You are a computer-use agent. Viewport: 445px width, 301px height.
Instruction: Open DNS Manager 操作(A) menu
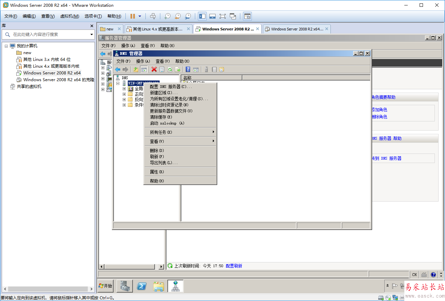pos(143,61)
